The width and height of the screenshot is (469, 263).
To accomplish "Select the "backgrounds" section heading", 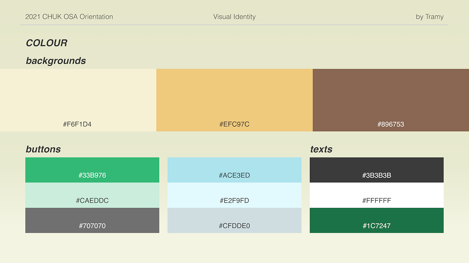I will [56, 61].
